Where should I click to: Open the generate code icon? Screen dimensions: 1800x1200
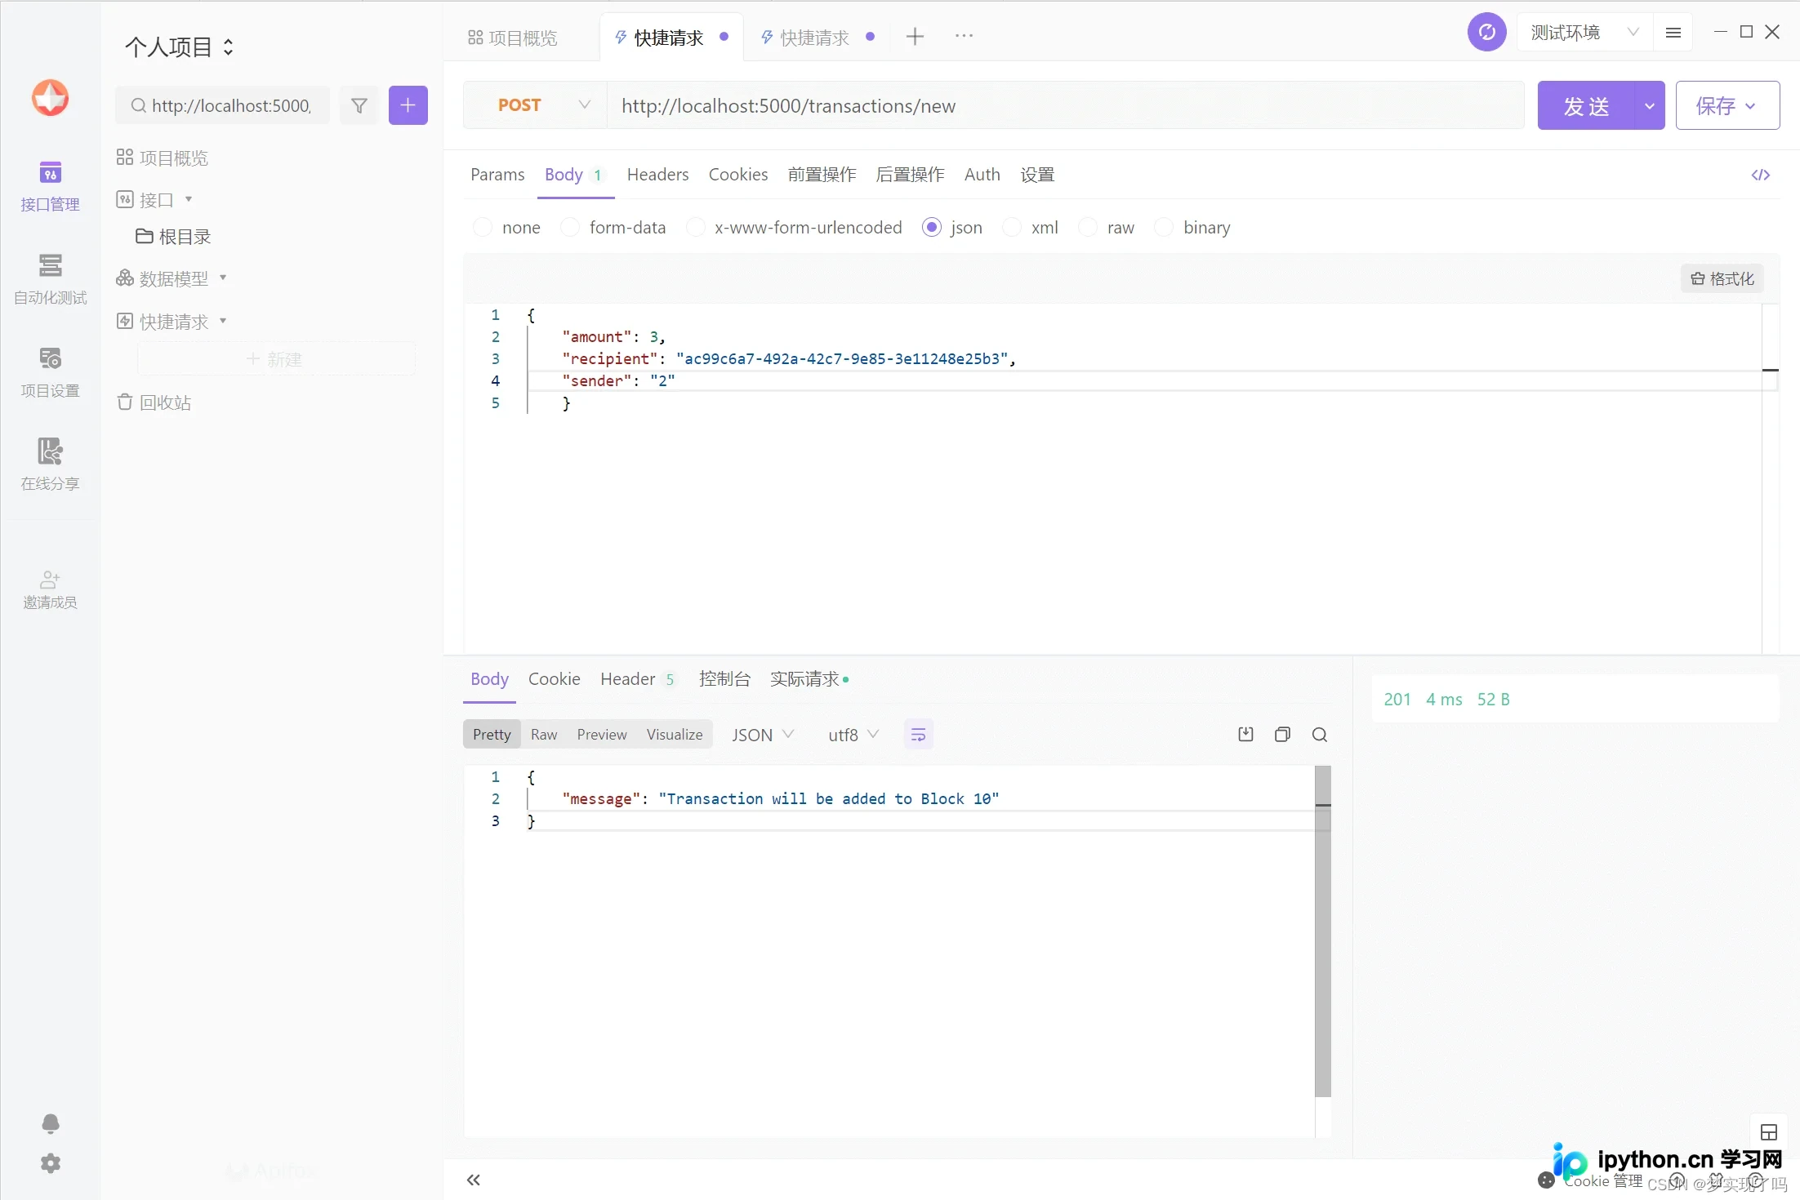pyautogui.click(x=1760, y=175)
